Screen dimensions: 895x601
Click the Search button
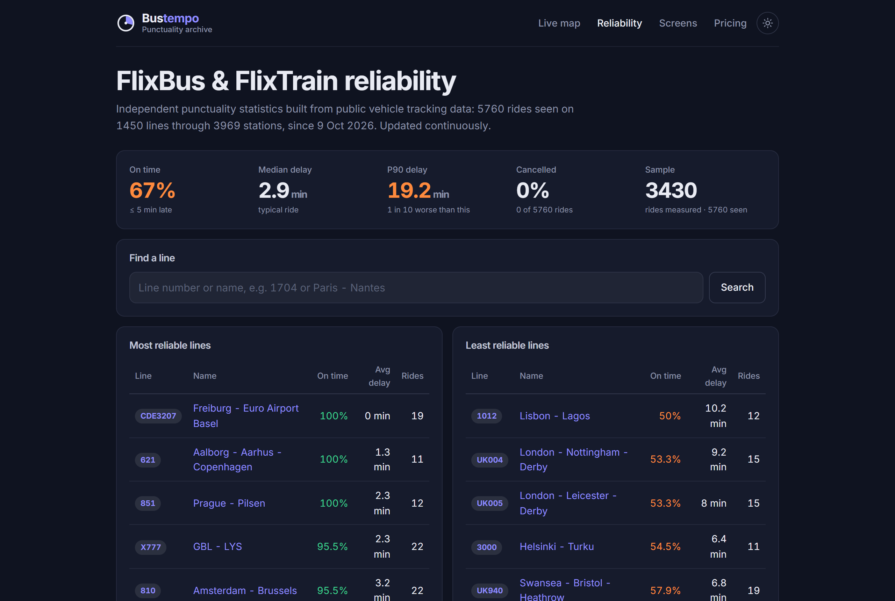click(x=737, y=288)
